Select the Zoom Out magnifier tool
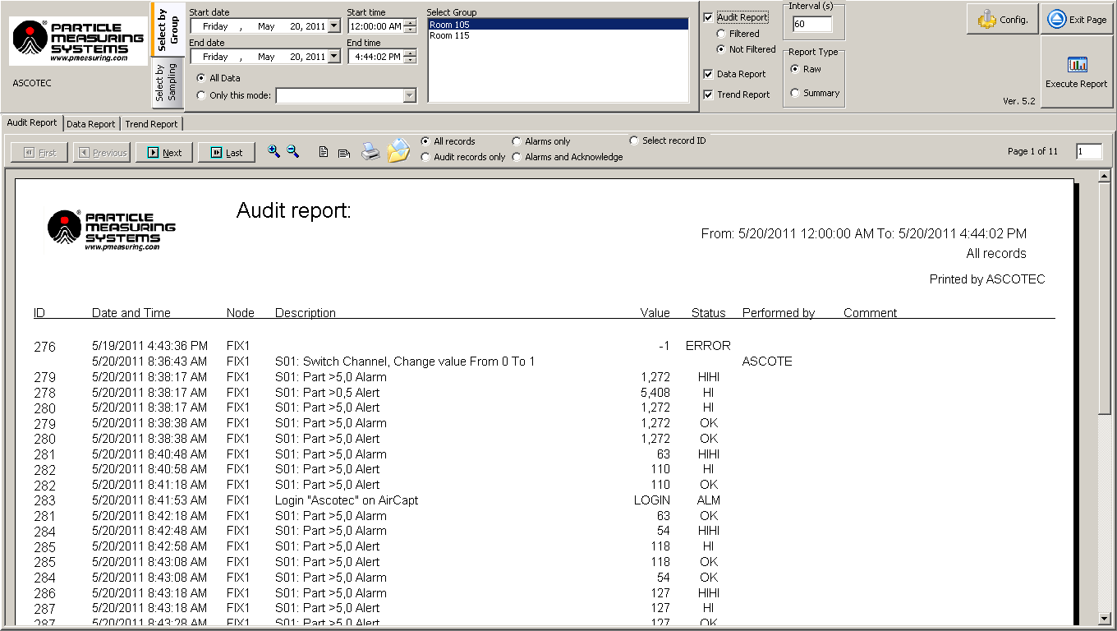Screen dimensions: 1117x631 pyautogui.click(x=293, y=151)
